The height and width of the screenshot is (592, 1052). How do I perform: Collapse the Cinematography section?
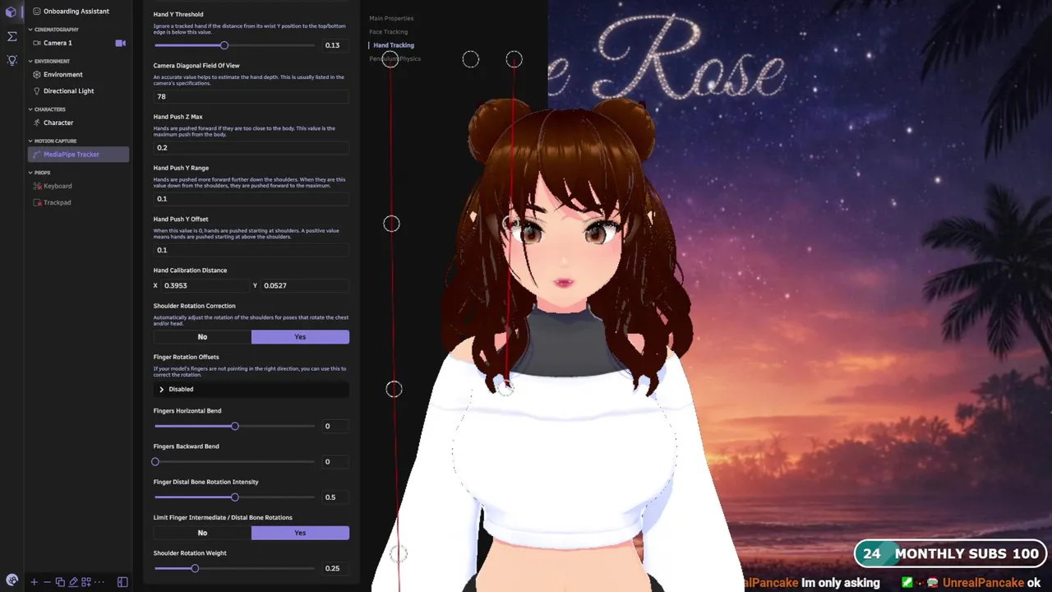click(x=54, y=30)
